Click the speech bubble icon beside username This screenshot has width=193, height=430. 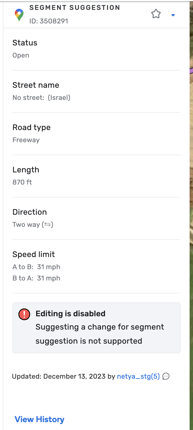click(166, 376)
